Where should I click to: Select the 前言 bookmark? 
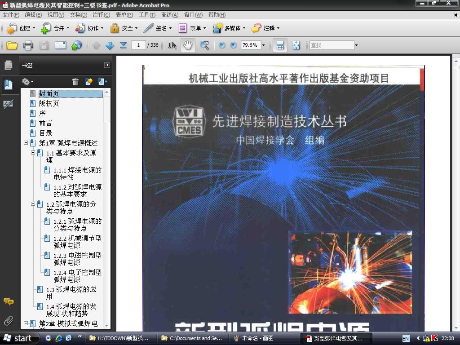pyautogui.click(x=45, y=123)
